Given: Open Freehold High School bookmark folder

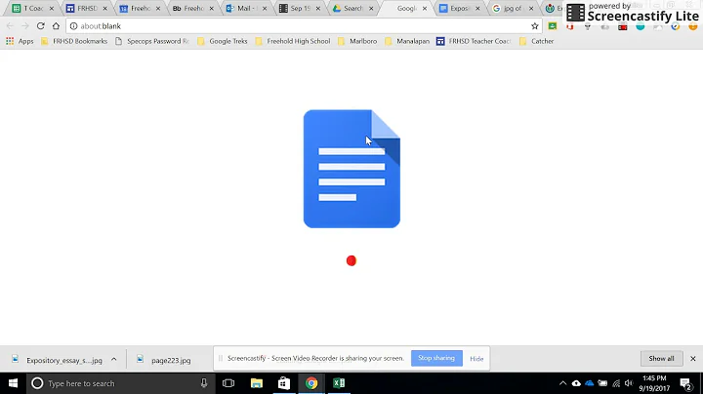Looking at the screenshot, I should click(293, 41).
